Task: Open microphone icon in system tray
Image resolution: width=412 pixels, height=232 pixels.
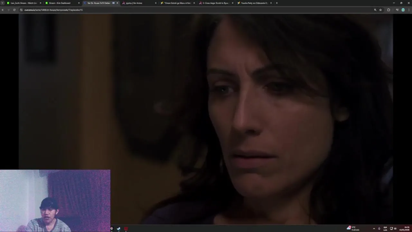Action: (379, 229)
